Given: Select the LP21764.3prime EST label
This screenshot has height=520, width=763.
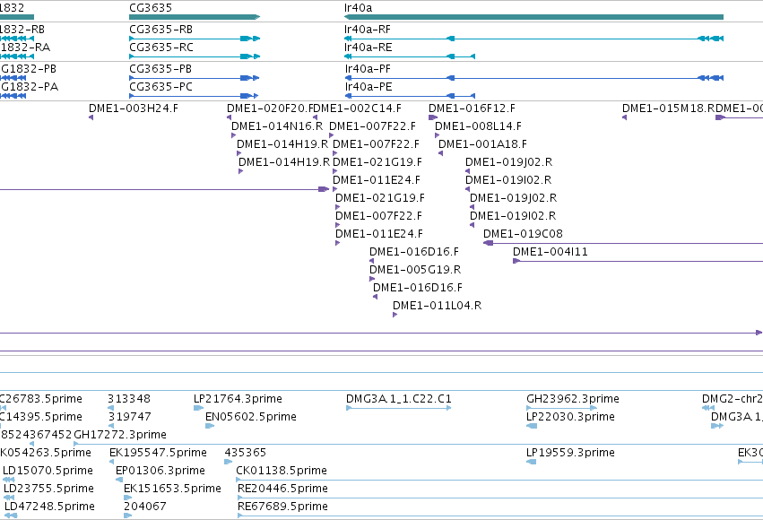Looking at the screenshot, I should 238,398.
